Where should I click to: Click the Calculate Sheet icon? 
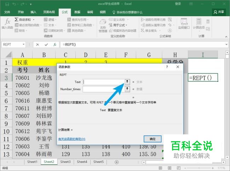tap(208, 29)
